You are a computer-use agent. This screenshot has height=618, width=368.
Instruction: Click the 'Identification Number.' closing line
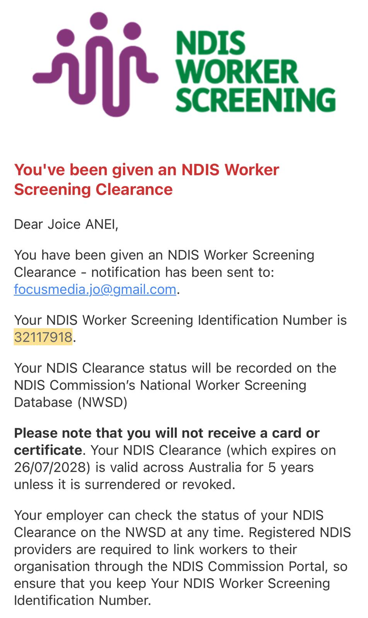82,601
